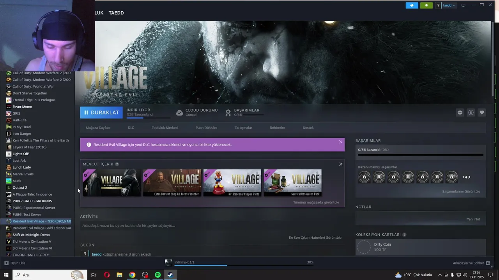499x280 pixels.
Task: Open Opera browser from taskbar
Action: [107, 275]
